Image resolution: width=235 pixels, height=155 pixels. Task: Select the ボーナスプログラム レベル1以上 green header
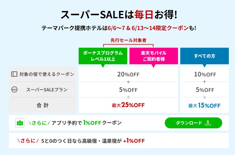103,56
